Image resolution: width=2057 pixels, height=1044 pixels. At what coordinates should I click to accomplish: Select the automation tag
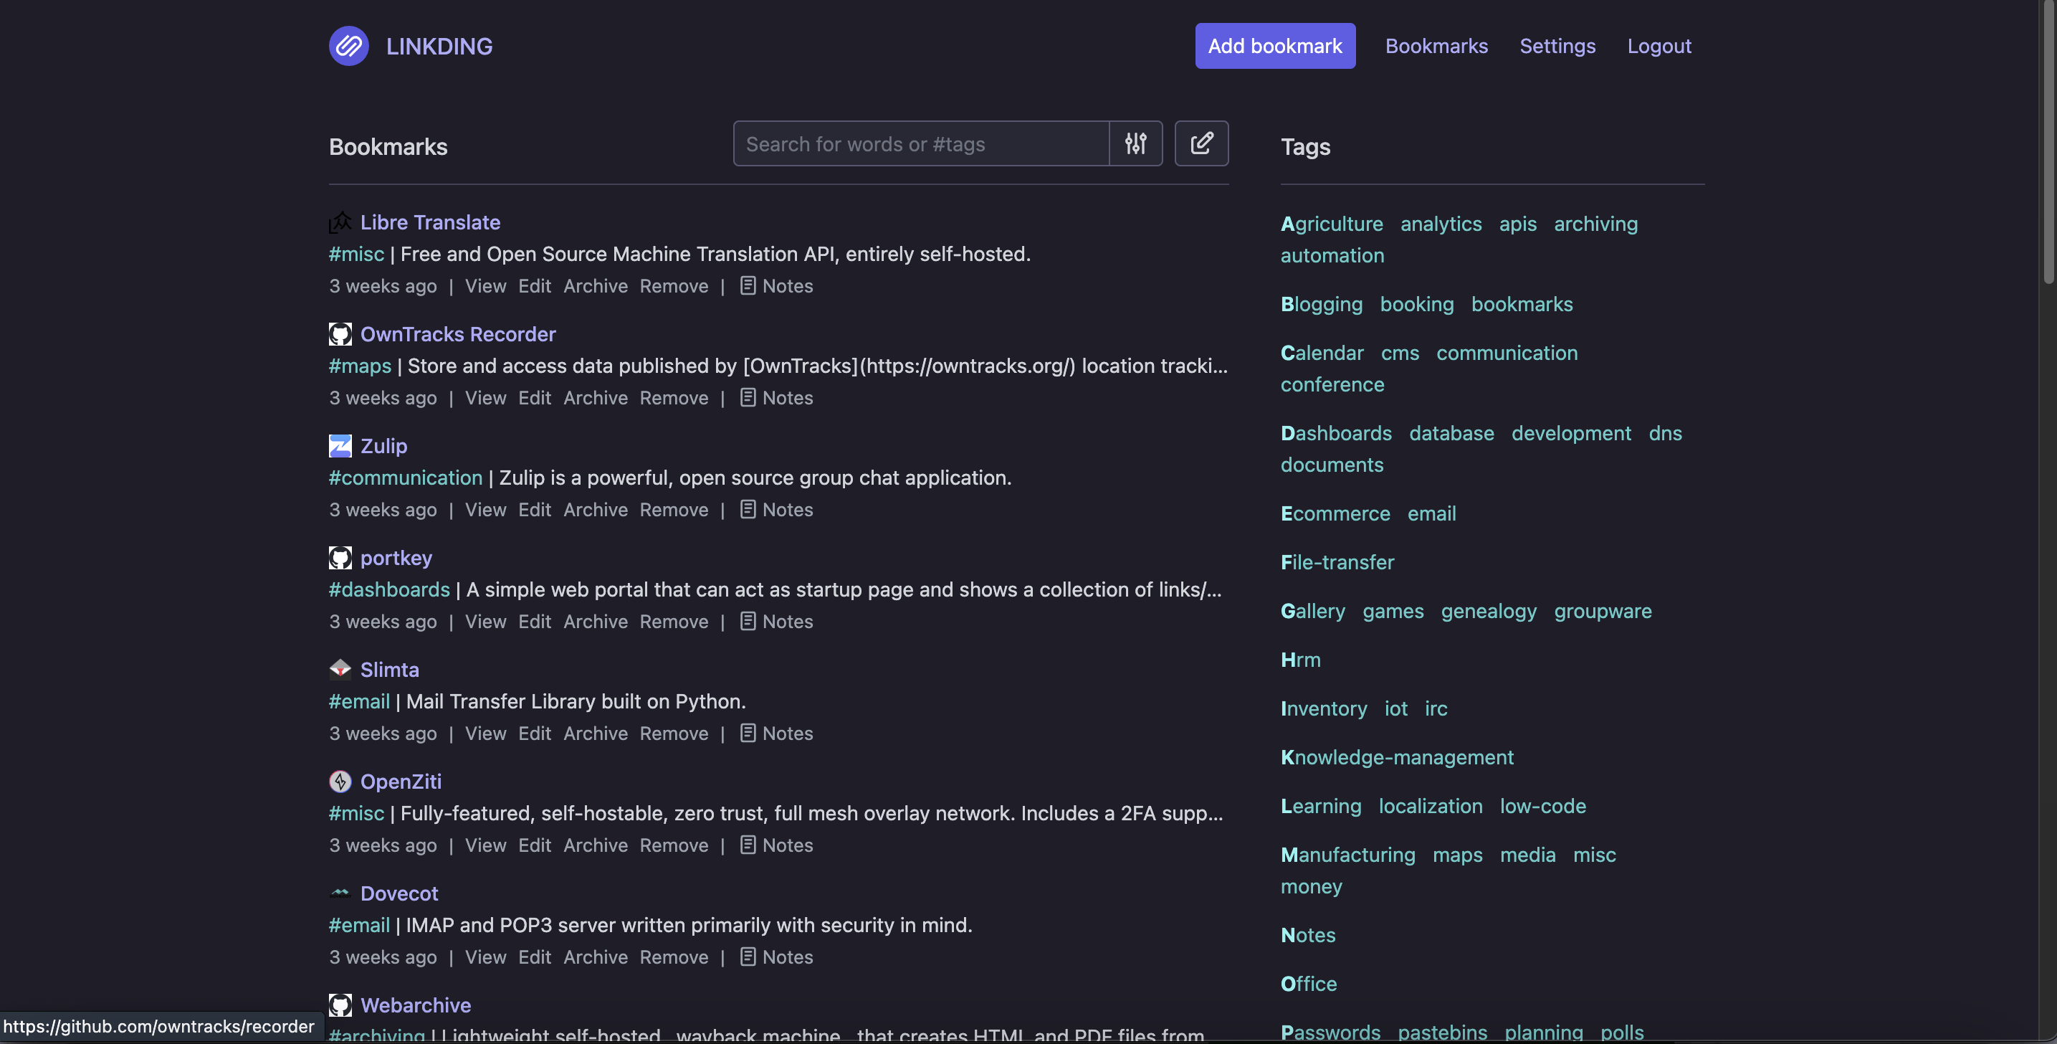point(1332,255)
